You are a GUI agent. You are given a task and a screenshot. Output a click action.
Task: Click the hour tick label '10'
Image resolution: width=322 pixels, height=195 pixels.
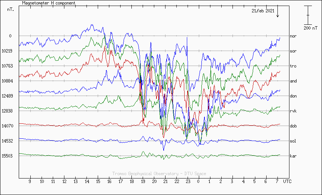42,181
